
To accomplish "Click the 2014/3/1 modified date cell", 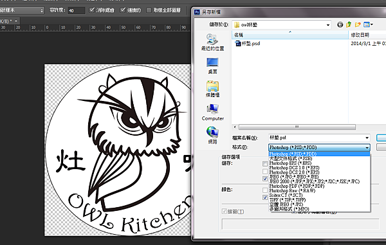I will click(x=368, y=44).
